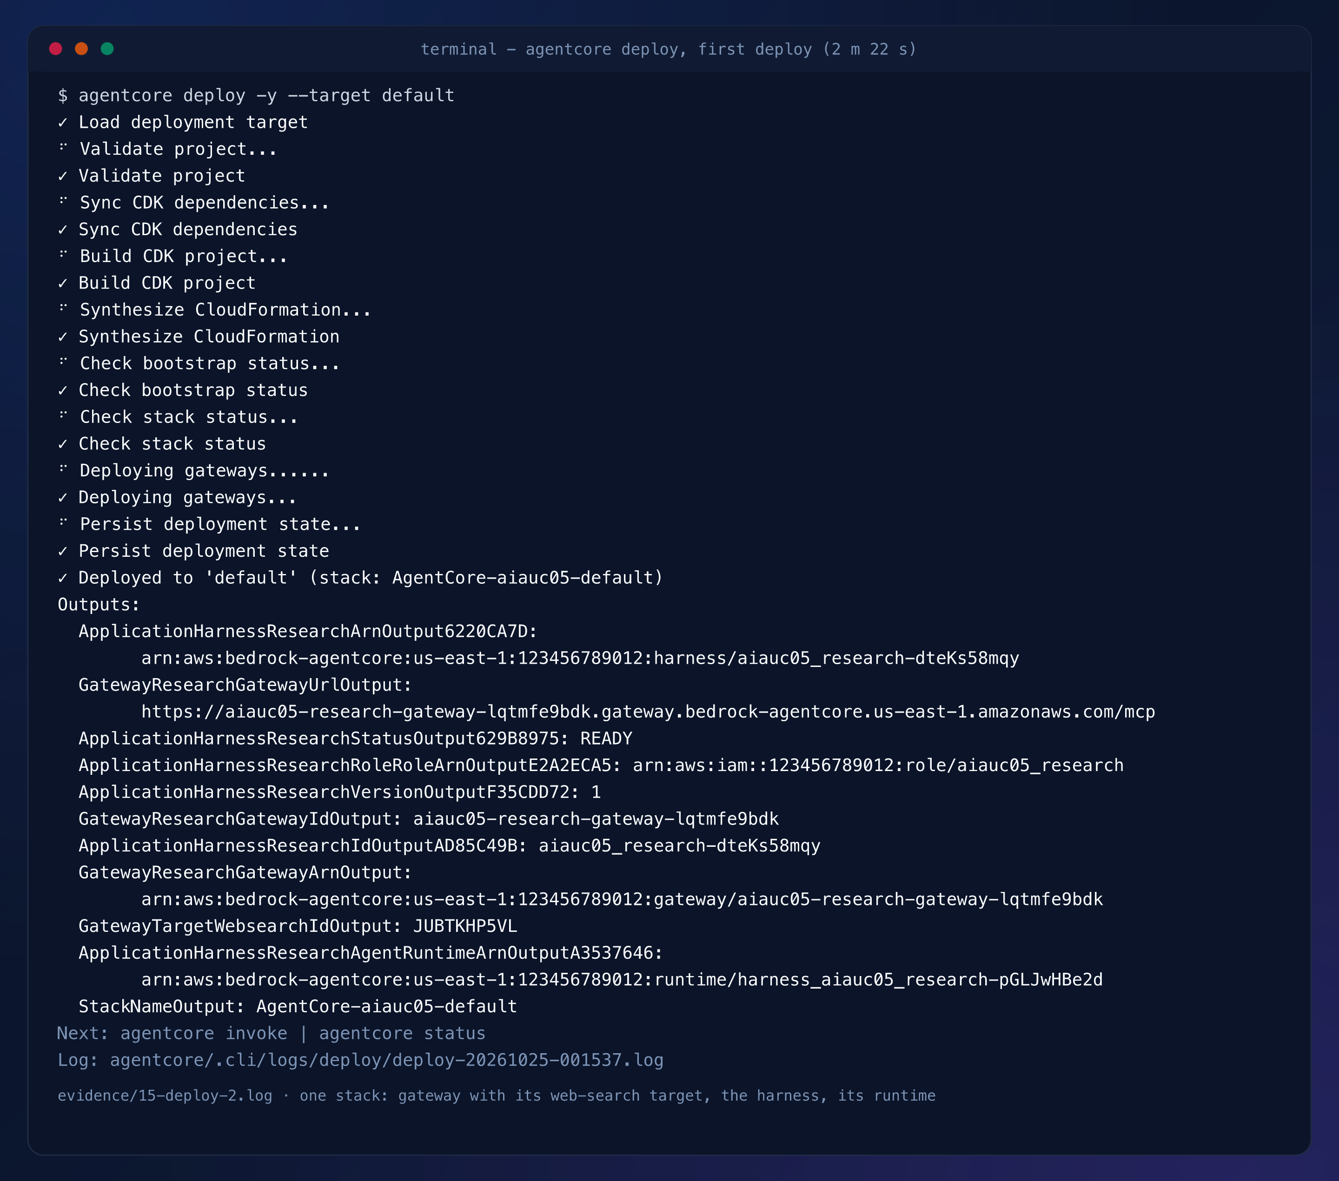Viewport: 1339px width, 1181px height.
Task: Click the stack name 'AgentCore-aiauc05-default' in the Deployed line
Action: pyautogui.click(x=523, y=578)
